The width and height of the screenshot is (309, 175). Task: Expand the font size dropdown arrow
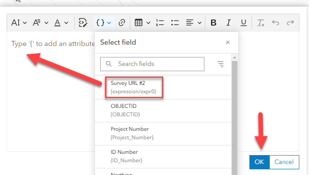click(x=25, y=23)
